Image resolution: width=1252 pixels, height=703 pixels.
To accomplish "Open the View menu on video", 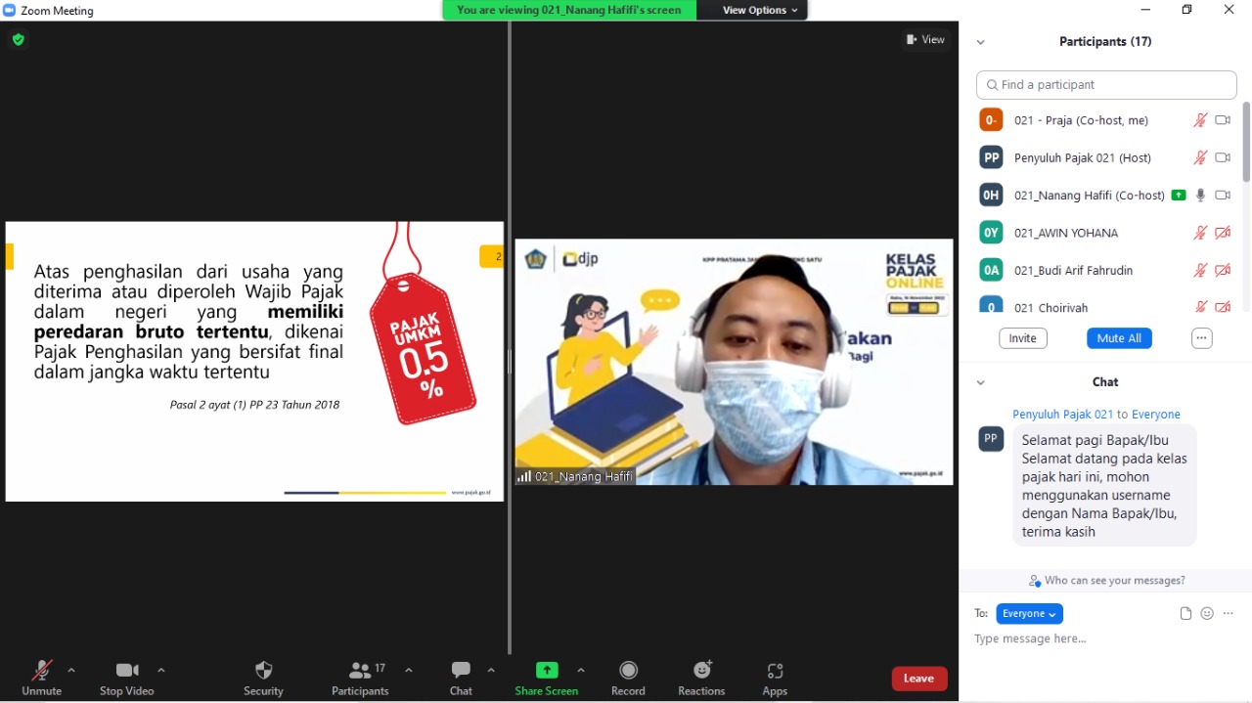I will click(x=925, y=40).
